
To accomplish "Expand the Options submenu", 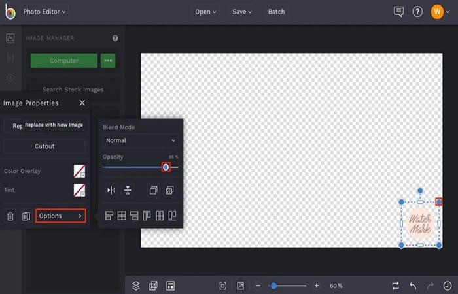I will pos(61,216).
